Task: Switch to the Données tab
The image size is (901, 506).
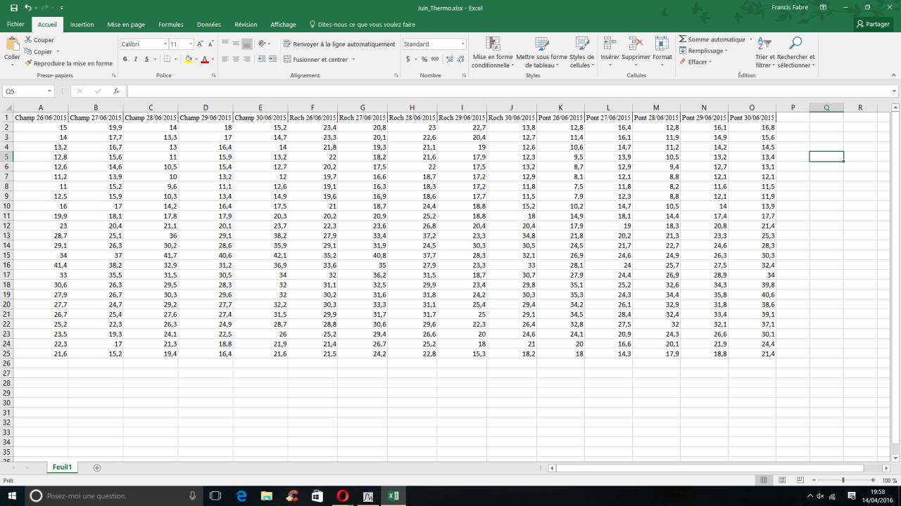Action: coord(209,25)
